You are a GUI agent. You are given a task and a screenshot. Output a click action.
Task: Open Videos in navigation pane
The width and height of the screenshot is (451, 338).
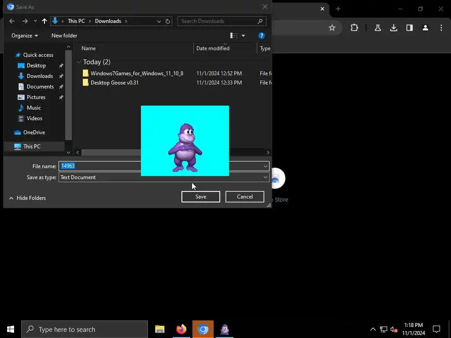[34, 118]
